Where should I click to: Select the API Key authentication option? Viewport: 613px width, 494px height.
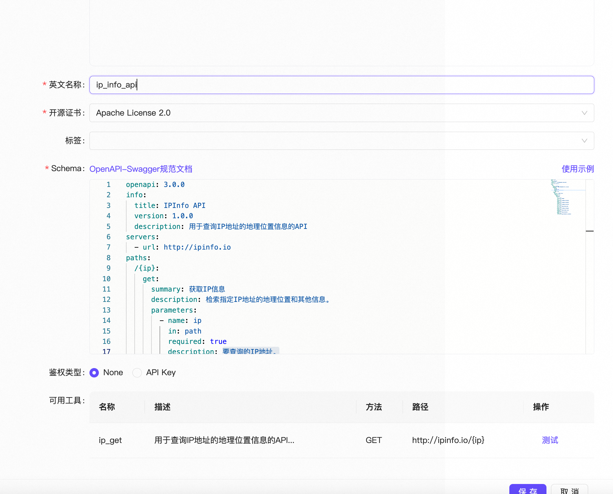point(137,373)
